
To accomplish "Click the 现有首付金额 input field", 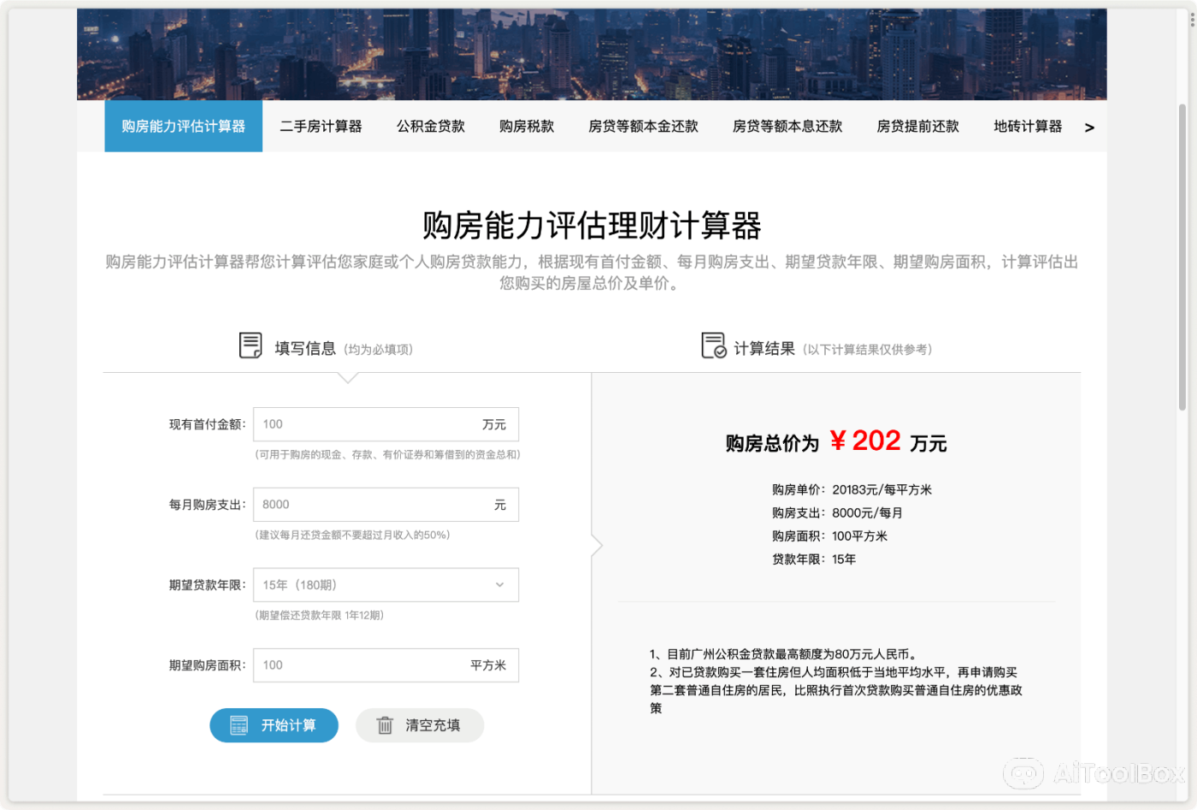I will click(x=386, y=423).
